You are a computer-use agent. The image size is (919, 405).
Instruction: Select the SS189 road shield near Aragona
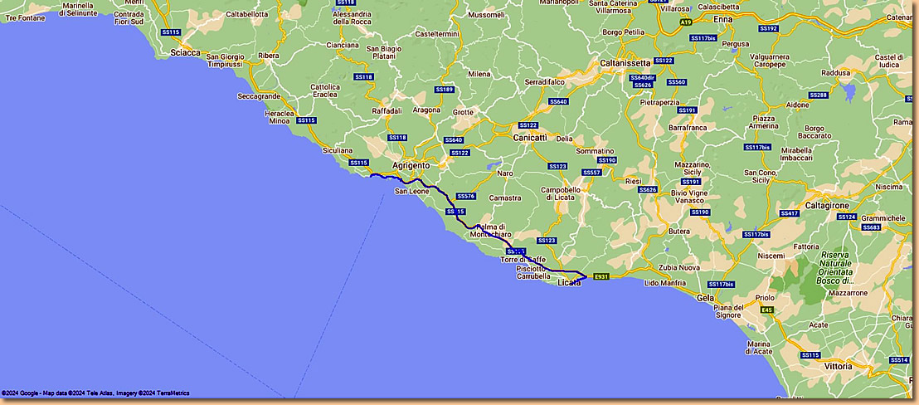(x=445, y=90)
